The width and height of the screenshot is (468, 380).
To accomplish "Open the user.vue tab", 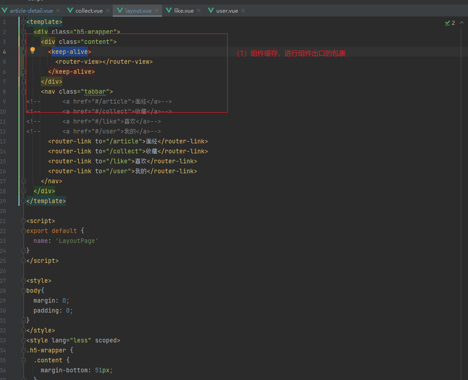I will coord(227,11).
